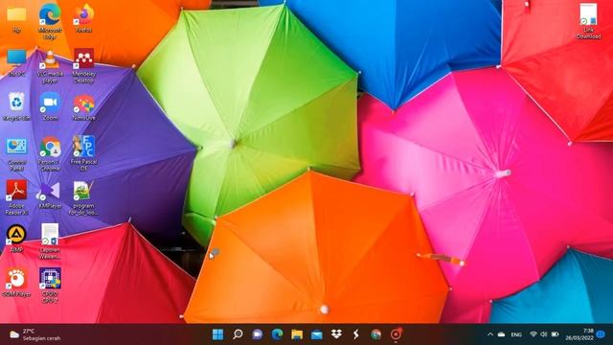The image size is (613, 345).
Task: Click the lightning bolt taskbar app
Action: pyautogui.click(x=355, y=334)
